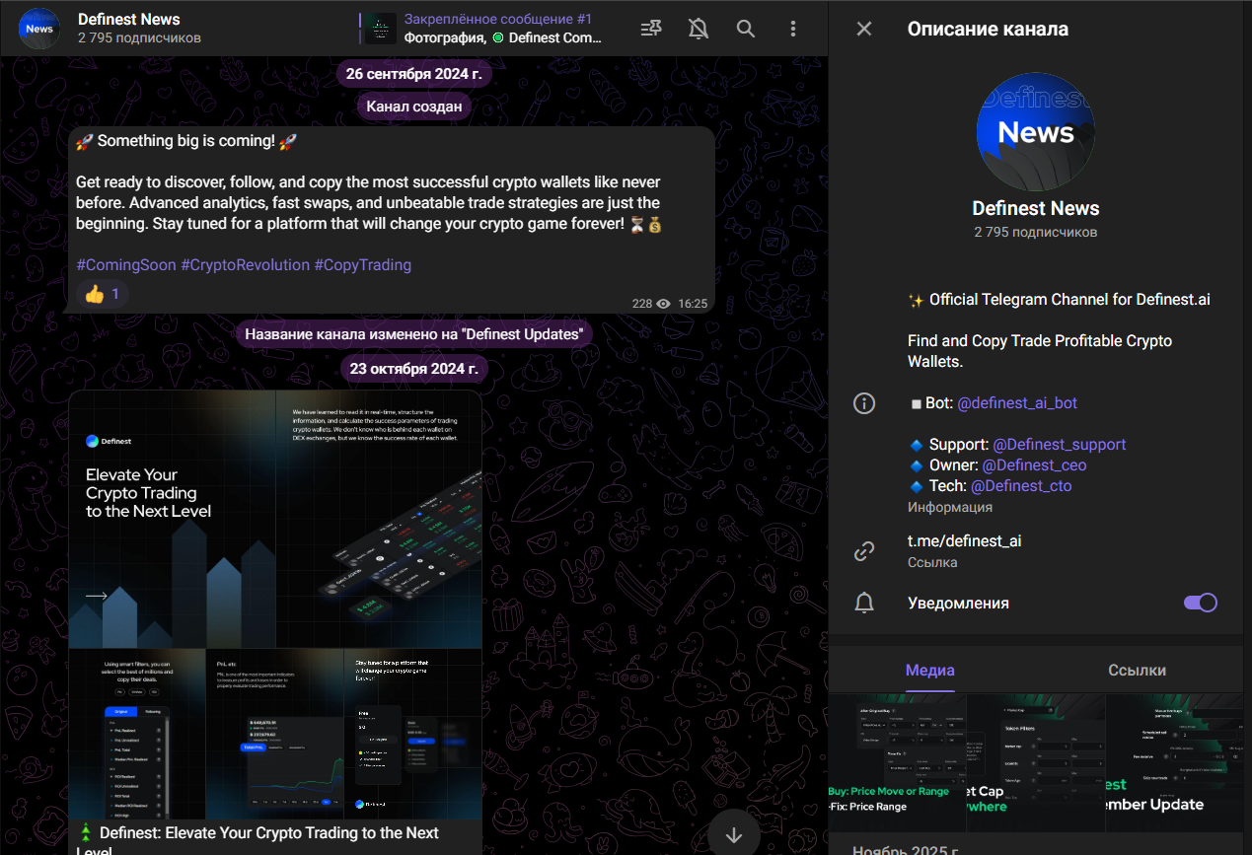Click the #CopyTrading hashtag

point(362,265)
